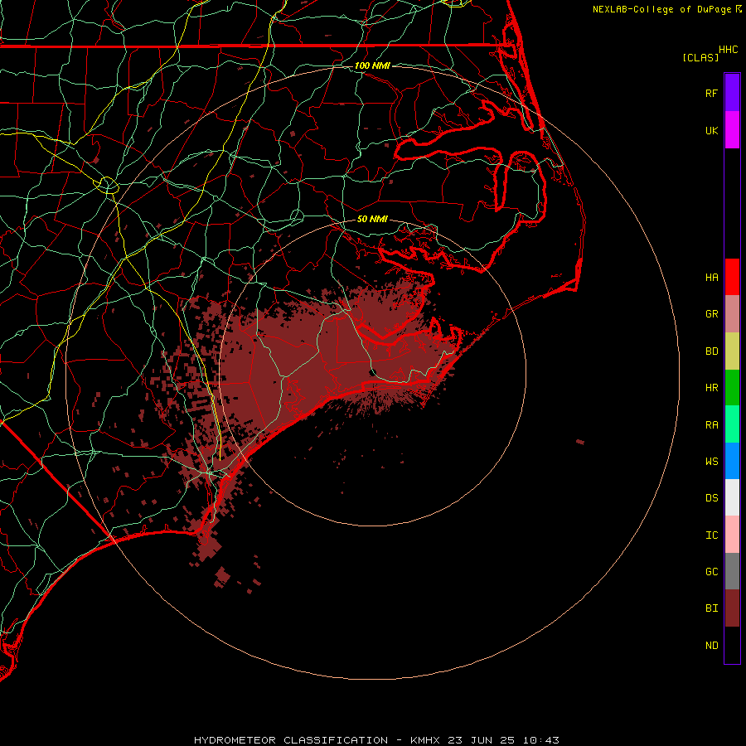746x746 pixels.
Task: Click the KMHX station identifier
Action: click(x=425, y=740)
